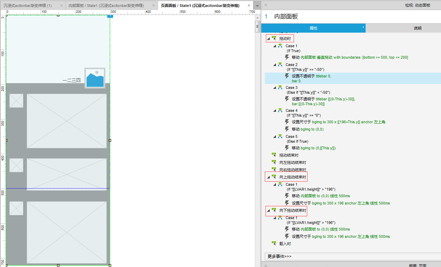The height and width of the screenshot is (267, 441).
Task: Click the Case 5 case icon
Action: click(x=280, y=136)
